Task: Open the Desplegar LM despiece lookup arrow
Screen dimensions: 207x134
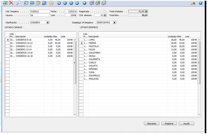Action: 115,23
